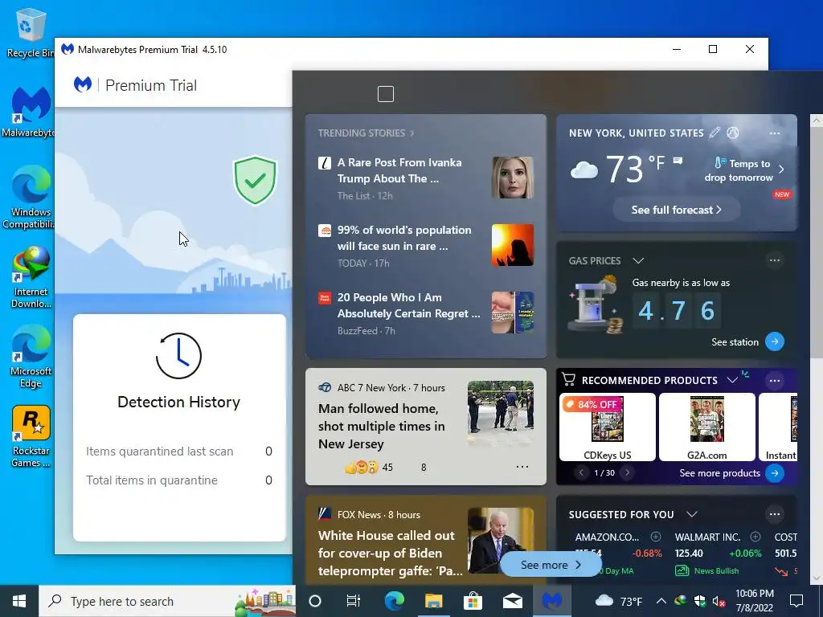Viewport: 823px width, 617px height.
Task: Click the checkbox square atop news panel
Action: pyautogui.click(x=386, y=95)
